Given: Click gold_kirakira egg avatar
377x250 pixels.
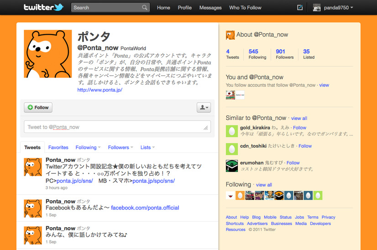Looking at the screenshot, I should pos(232,131).
